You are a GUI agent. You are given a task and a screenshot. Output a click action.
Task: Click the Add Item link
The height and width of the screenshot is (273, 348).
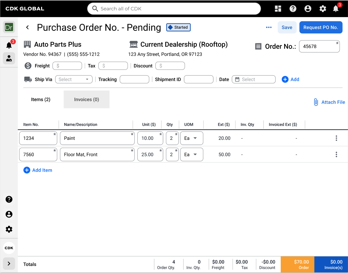tap(38, 170)
